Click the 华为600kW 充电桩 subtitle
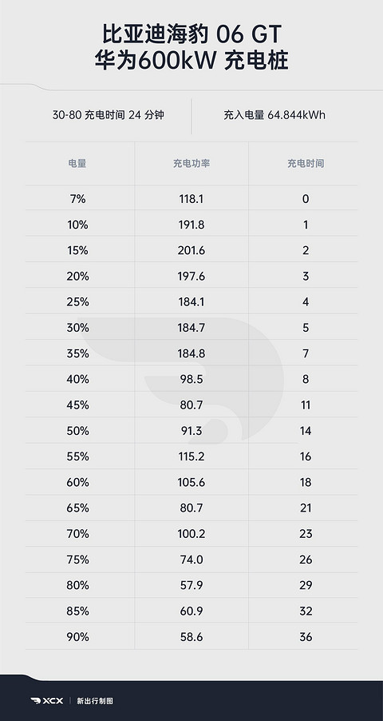Viewport: 383px width, 721px height. [x=191, y=62]
